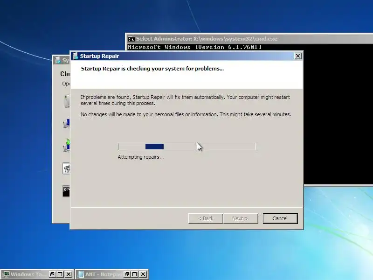This screenshot has height=280, width=373.
Task: Click the 'Startup Repair is checking your system' heading
Action: coord(152,69)
